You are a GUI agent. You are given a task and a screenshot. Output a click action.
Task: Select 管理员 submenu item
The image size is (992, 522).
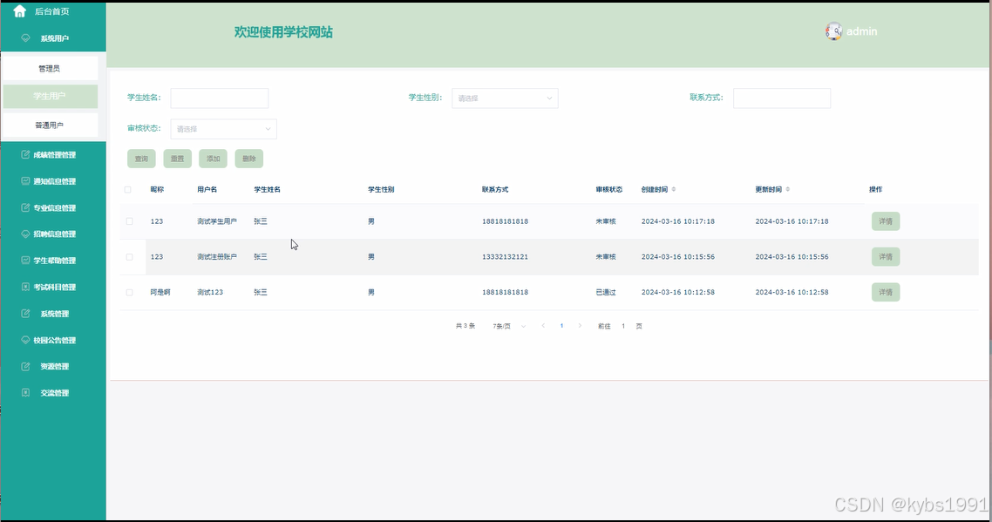click(x=50, y=68)
